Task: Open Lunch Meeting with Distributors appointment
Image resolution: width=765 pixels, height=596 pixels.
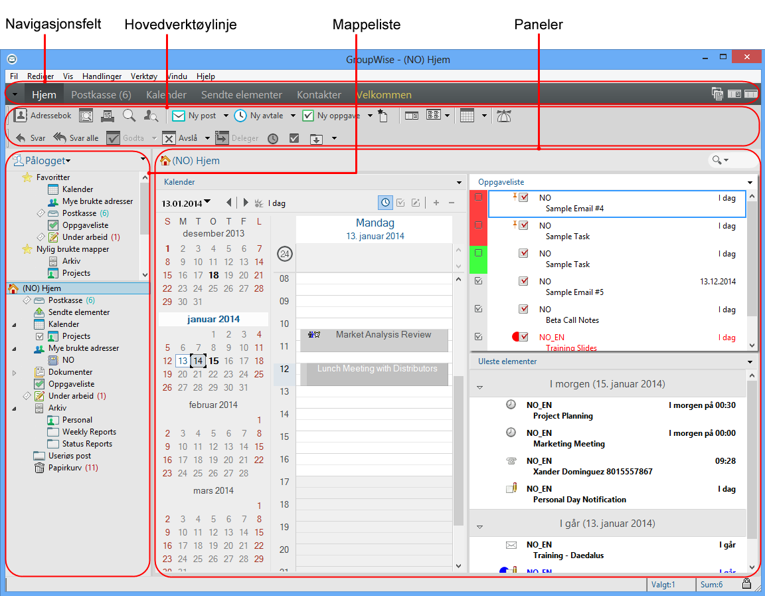Action: point(374,374)
